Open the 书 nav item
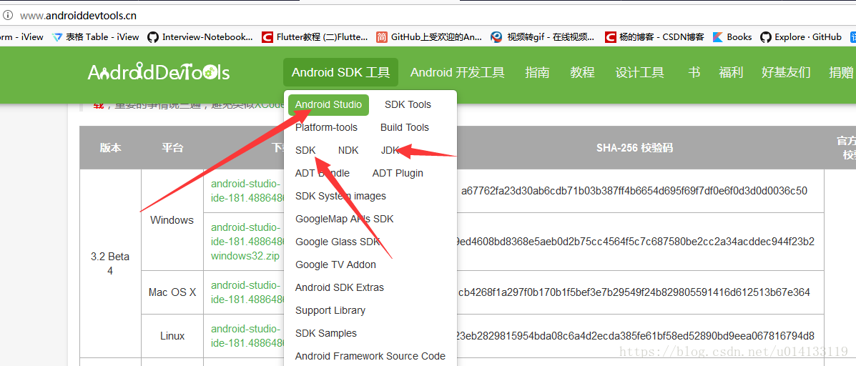This screenshot has height=366, width=856. tap(694, 72)
